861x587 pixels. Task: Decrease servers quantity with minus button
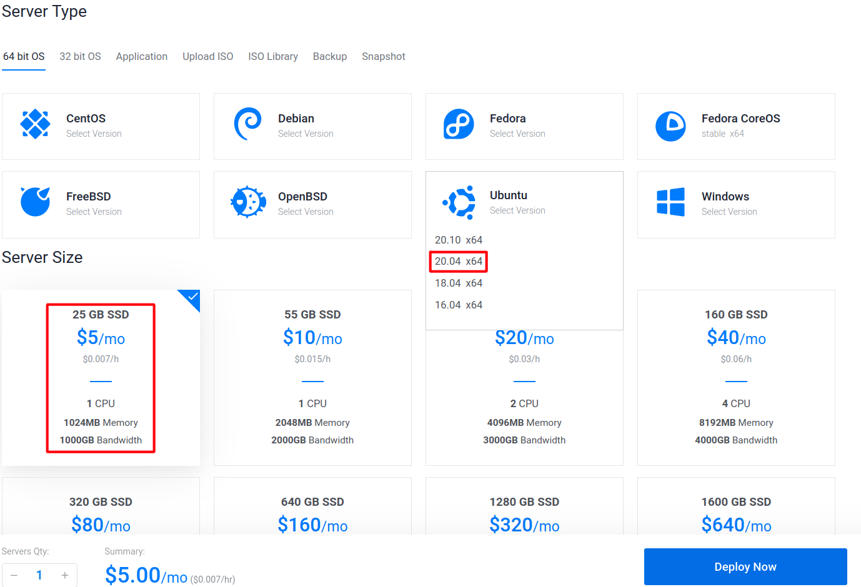14,575
